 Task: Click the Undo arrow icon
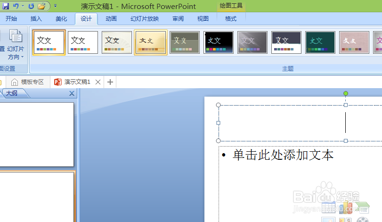click(16, 6)
